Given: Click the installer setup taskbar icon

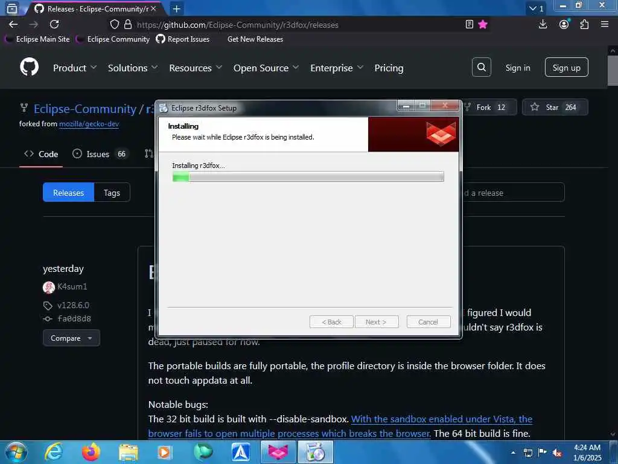Looking at the screenshot, I should click(x=316, y=452).
